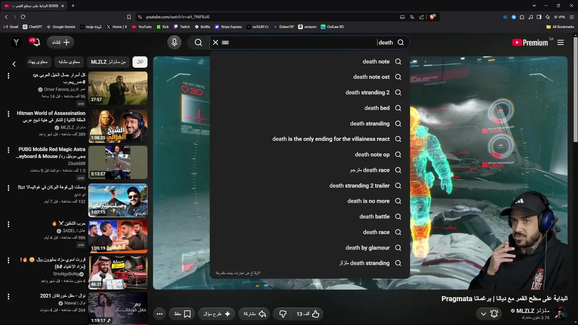Open more options for volcano Guatemala video
Screen dimensions: 578x325
[8, 187]
